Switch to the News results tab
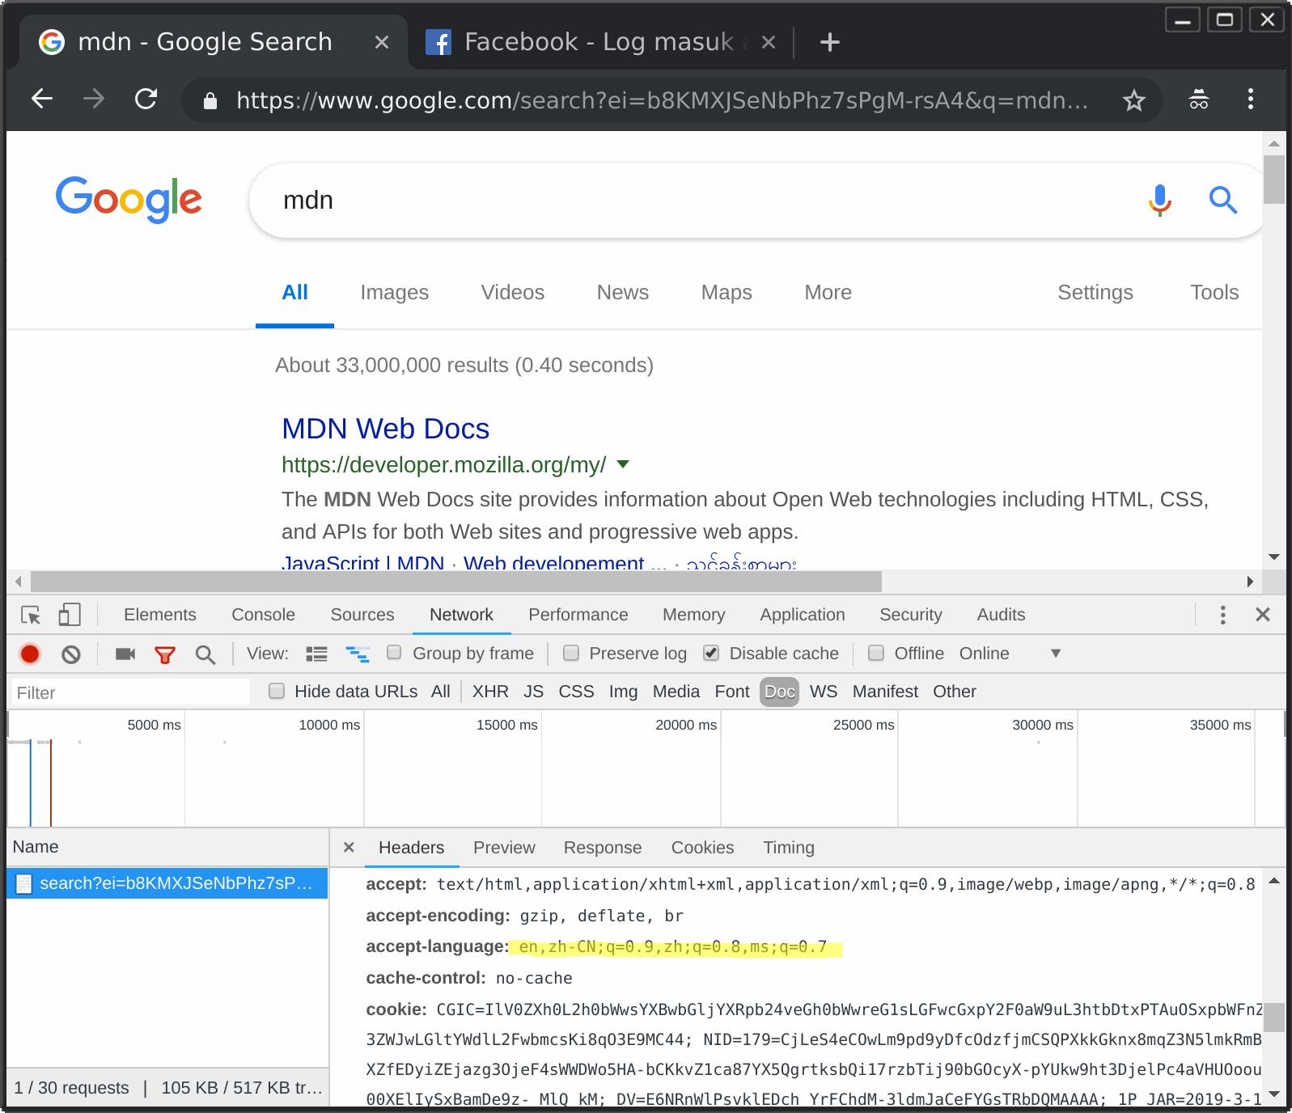This screenshot has width=1292, height=1113. (x=622, y=292)
